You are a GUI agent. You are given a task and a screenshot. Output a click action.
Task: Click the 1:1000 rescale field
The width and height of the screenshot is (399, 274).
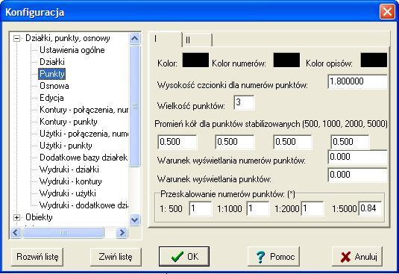point(258,208)
